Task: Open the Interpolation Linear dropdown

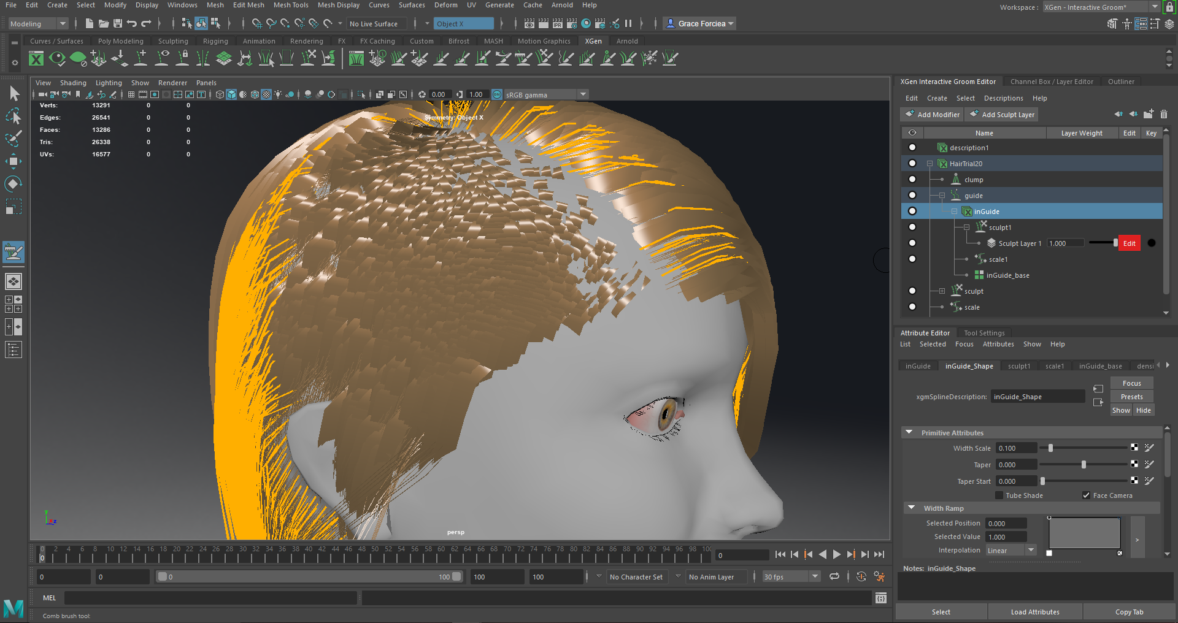Action: 1031,550
